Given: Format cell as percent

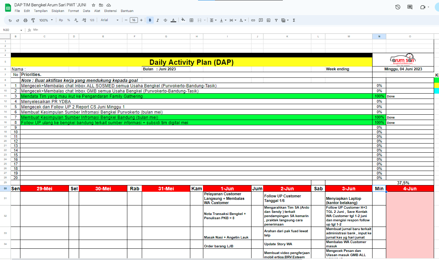Looking at the screenshot, I should pos(69,20).
